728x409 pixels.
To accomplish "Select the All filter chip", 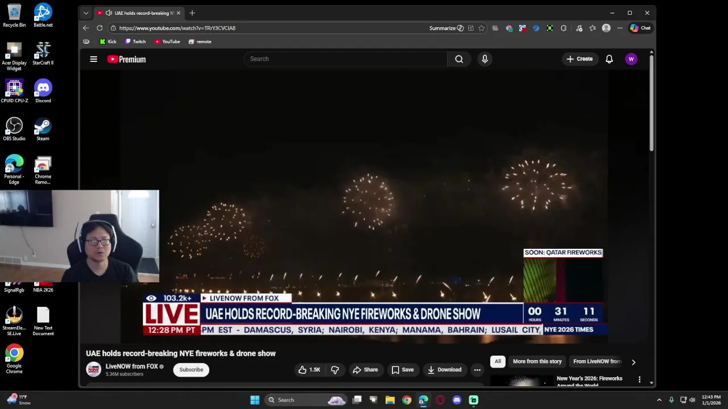I will coord(498,361).
